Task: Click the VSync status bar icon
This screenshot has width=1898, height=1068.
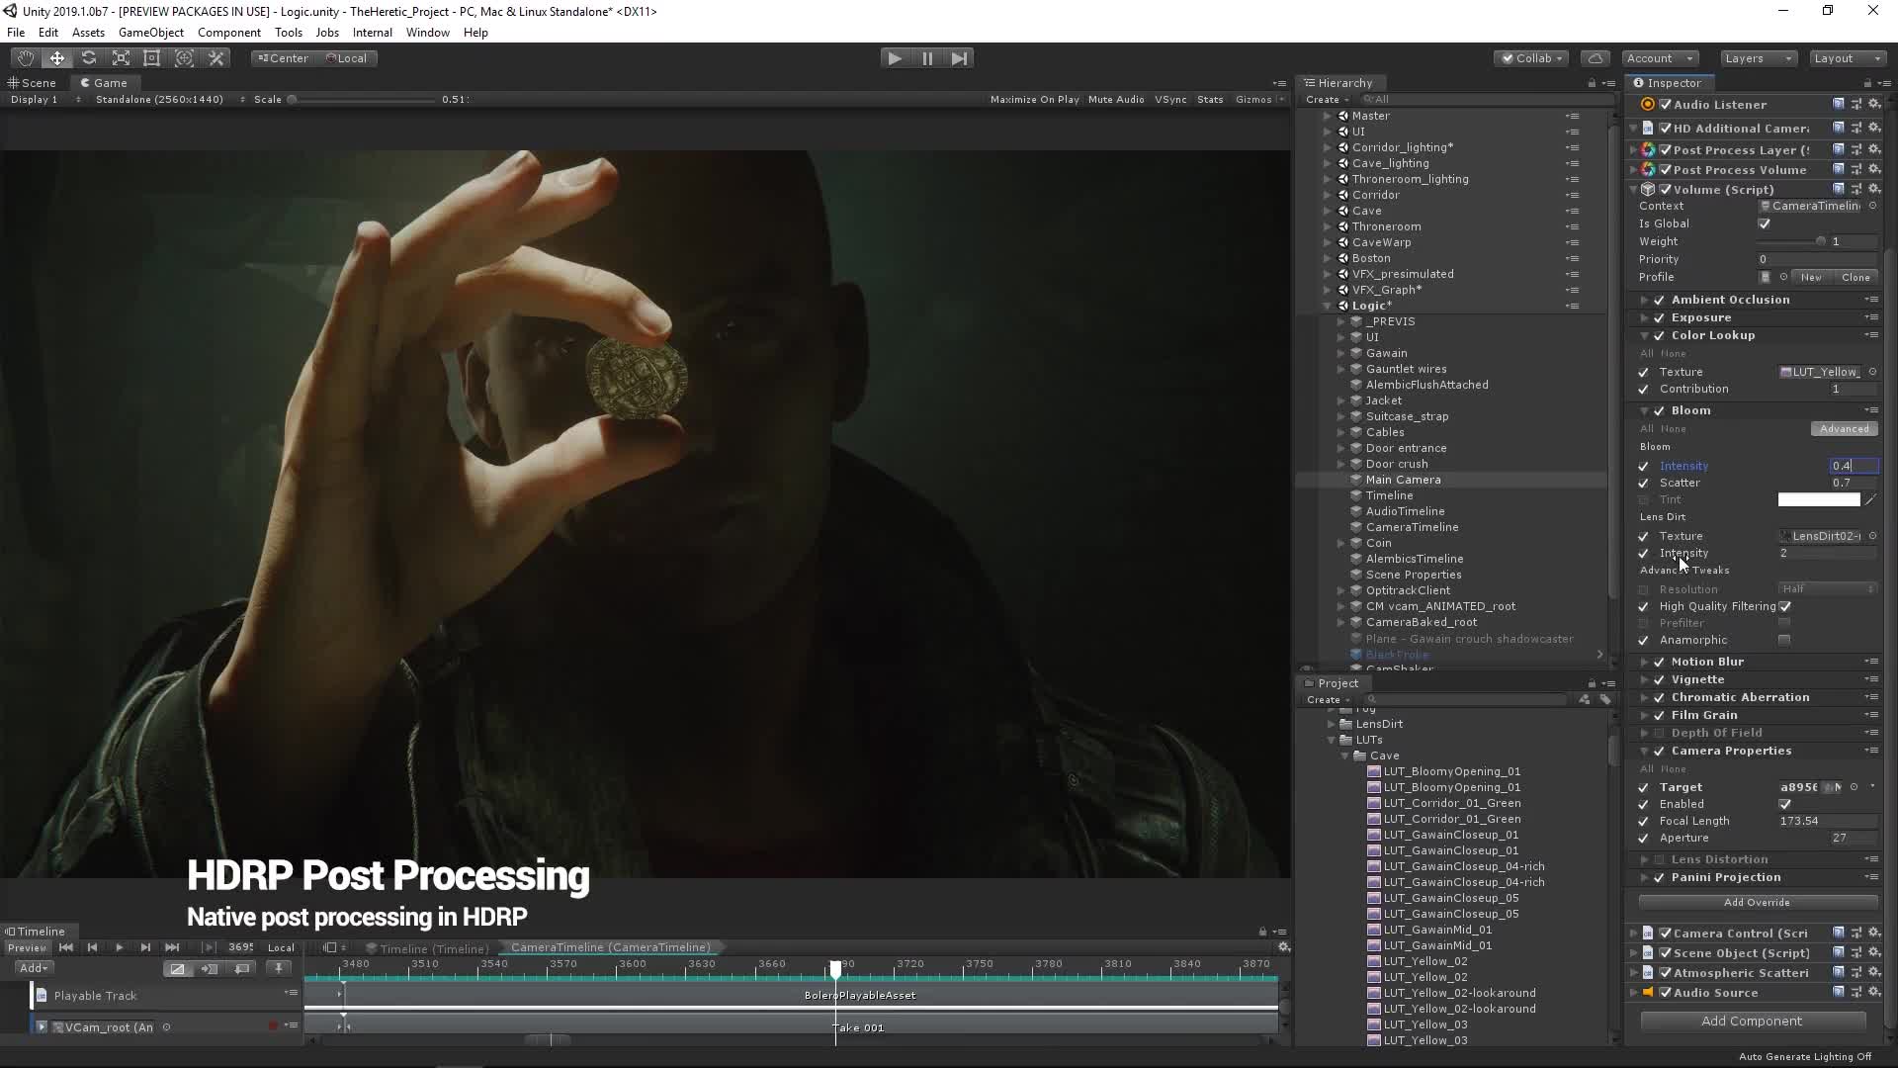Action: (1170, 99)
